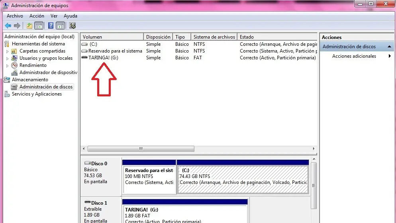This screenshot has height=223, width=396.
Task: Select the Reservado para el sistema 100 MB partition
Action: point(149,179)
